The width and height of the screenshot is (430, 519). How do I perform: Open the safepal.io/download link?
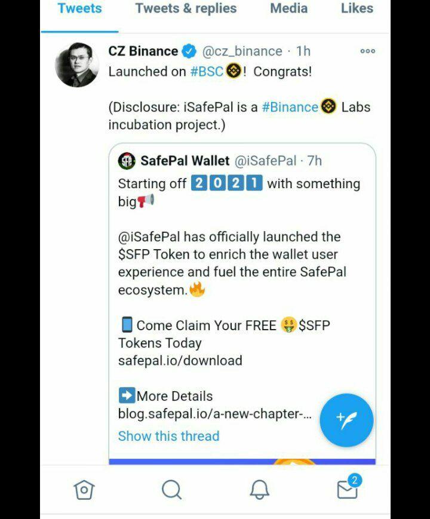point(180,361)
